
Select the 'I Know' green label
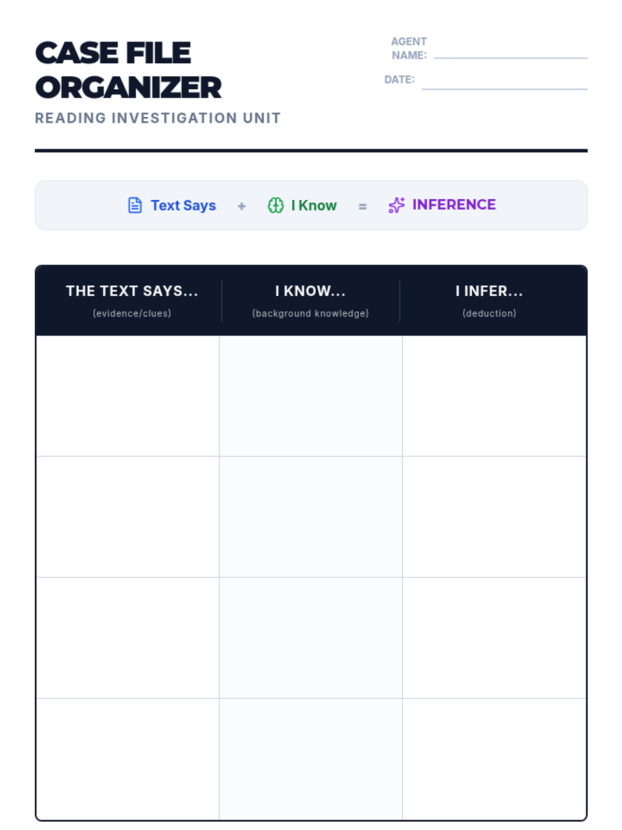point(314,205)
